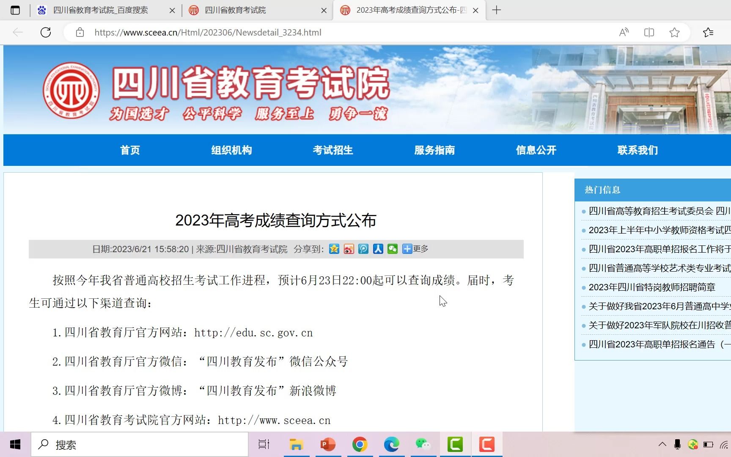Open red Camtasia recorder taskbar icon
The image size is (731, 457).
487,444
